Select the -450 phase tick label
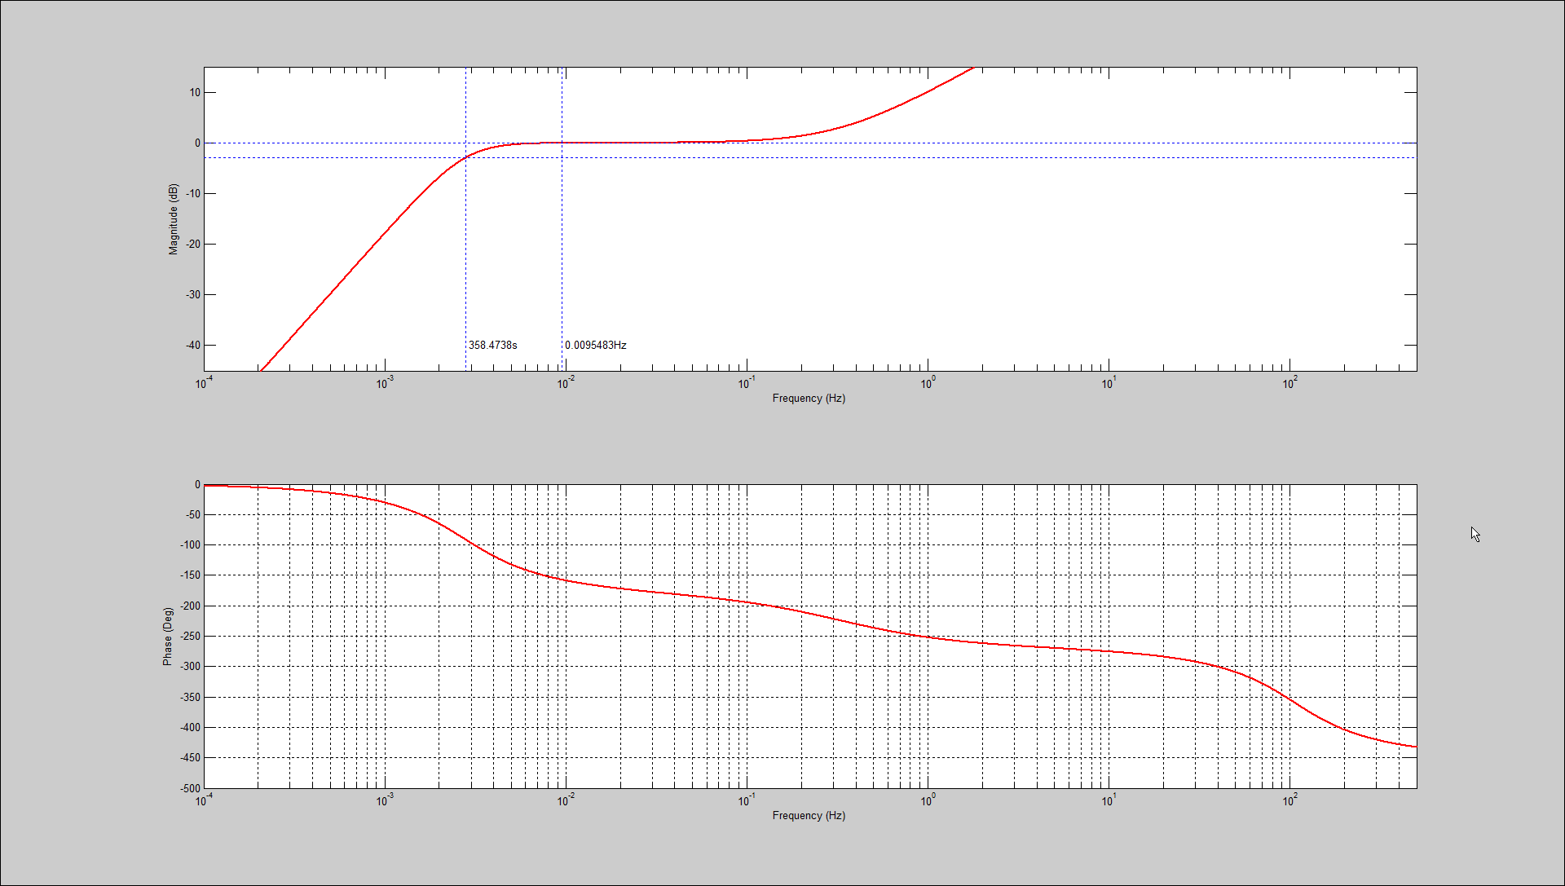The height and width of the screenshot is (886, 1565). click(191, 757)
